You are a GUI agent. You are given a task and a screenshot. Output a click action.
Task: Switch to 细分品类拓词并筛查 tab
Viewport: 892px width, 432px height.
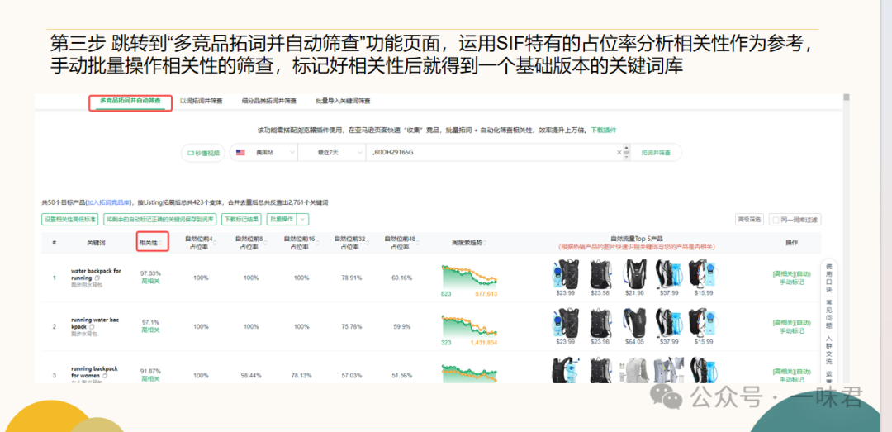[270, 101]
